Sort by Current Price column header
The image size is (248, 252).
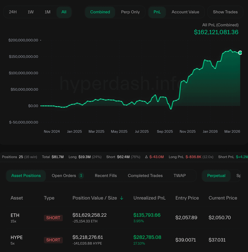point(223,198)
